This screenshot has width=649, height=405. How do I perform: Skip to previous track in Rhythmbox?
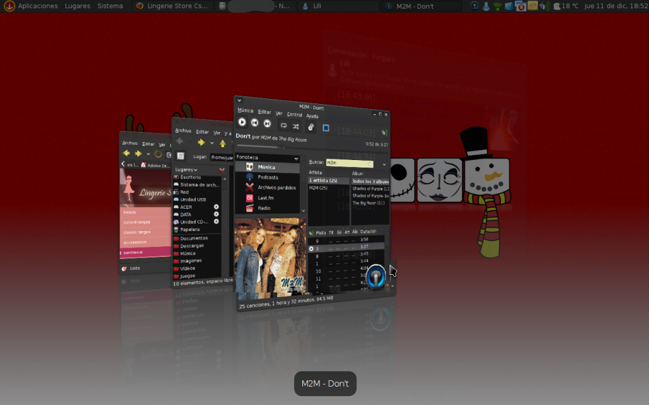[255, 123]
